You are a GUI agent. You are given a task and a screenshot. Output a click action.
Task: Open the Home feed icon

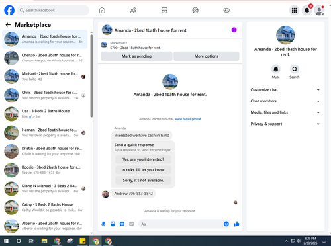(x=102, y=10)
